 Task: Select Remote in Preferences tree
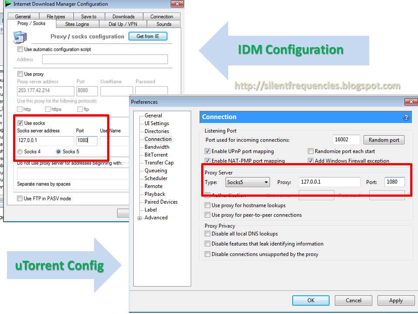(x=154, y=186)
